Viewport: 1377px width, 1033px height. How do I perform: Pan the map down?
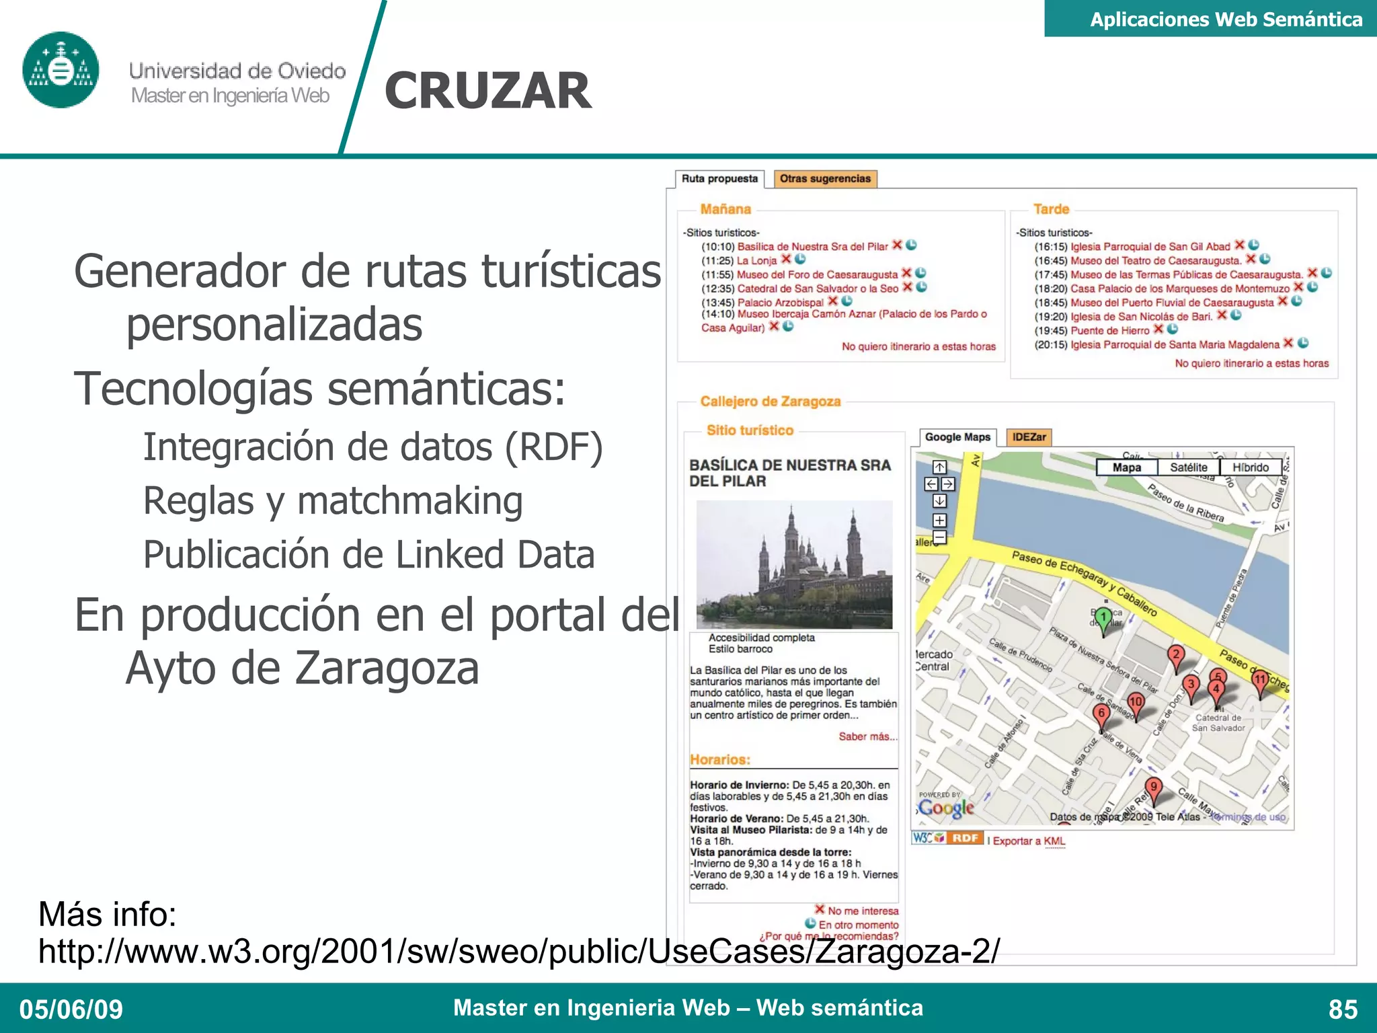939,501
